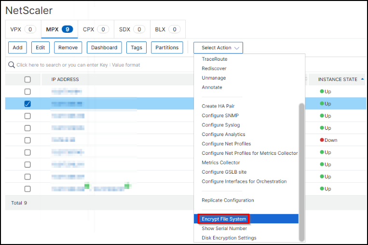
Task: Sort by Instance State column arrow
Action: pos(362,79)
